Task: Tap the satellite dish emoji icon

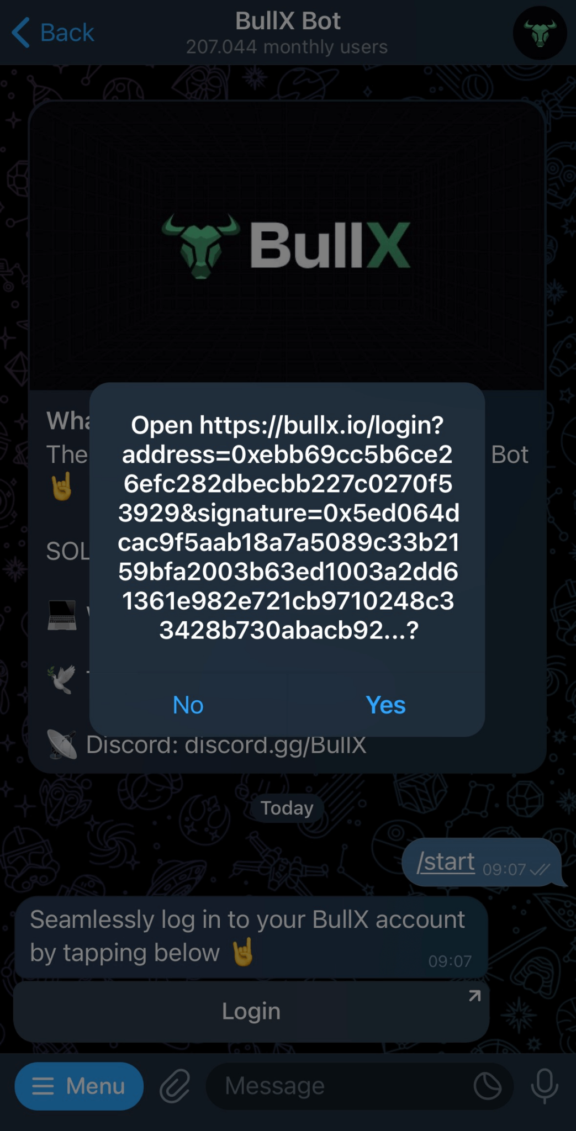Action: tap(62, 744)
